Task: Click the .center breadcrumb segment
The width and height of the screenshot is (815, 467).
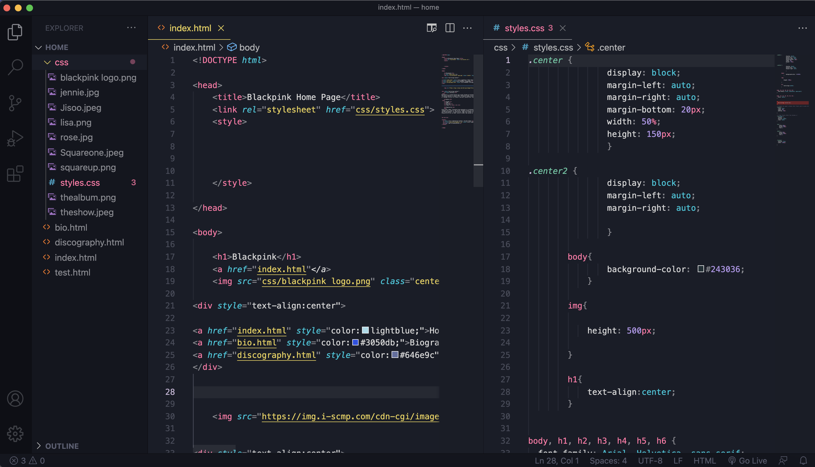Action: pyautogui.click(x=611, y=47)
